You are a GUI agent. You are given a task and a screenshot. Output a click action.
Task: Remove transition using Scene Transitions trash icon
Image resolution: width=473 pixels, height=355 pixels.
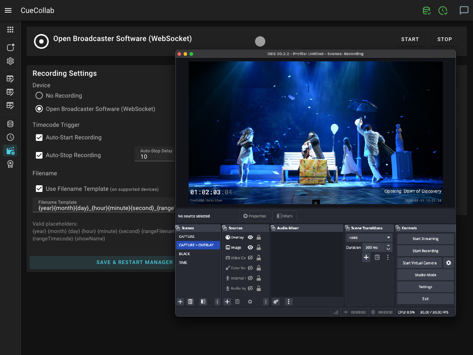(377, 257)
